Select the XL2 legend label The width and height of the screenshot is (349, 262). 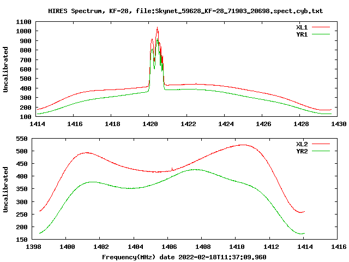pos(302,144)
